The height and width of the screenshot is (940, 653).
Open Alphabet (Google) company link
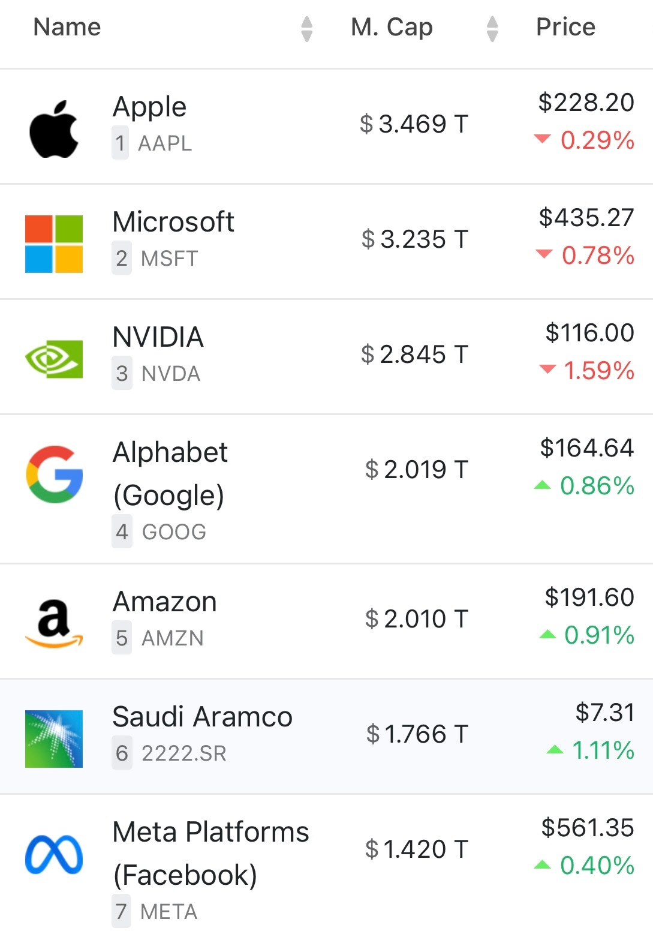(x=170, y=473)
